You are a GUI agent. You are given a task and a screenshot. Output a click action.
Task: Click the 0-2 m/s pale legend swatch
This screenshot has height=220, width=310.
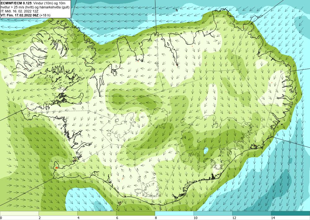pos(19,213)
